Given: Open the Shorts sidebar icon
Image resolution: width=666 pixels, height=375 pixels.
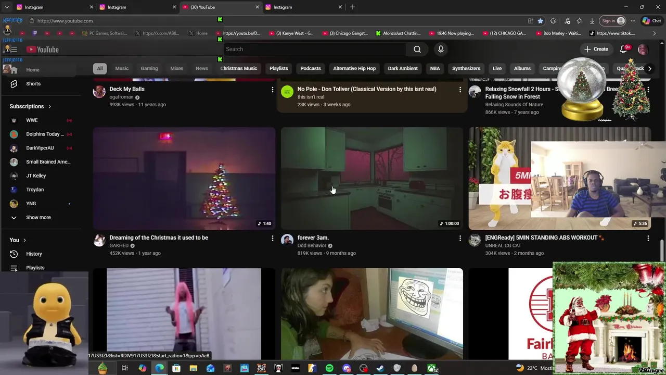Looking at the screenshot, I should 14,83.
